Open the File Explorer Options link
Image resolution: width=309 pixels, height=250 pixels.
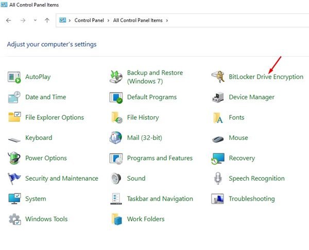point(55,117)
